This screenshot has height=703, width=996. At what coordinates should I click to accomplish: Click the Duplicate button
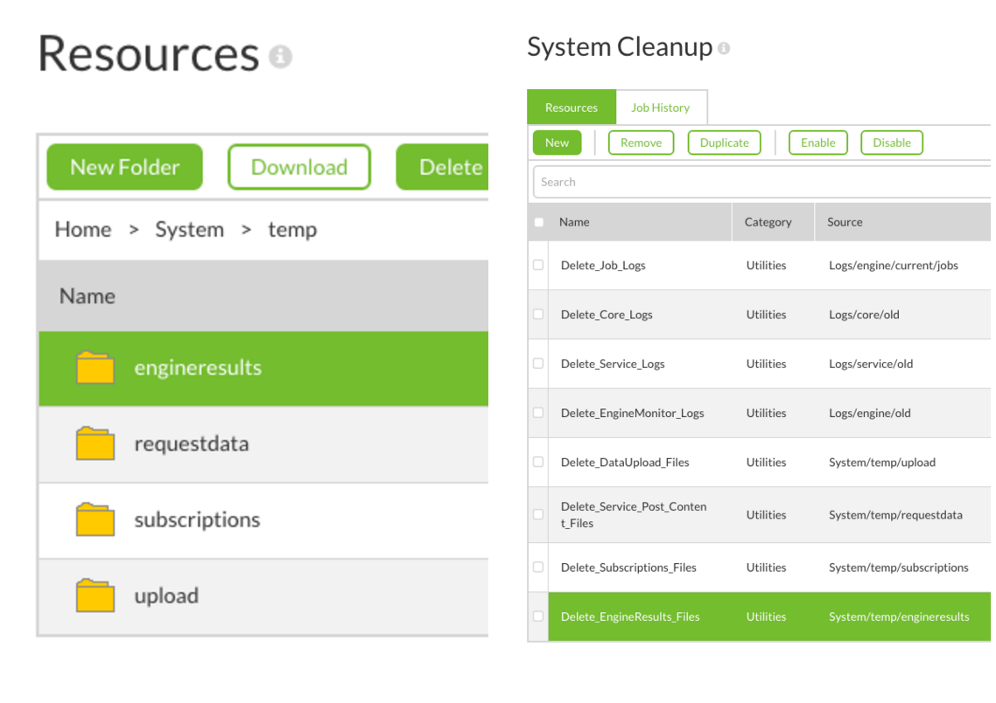coord(724,143)
